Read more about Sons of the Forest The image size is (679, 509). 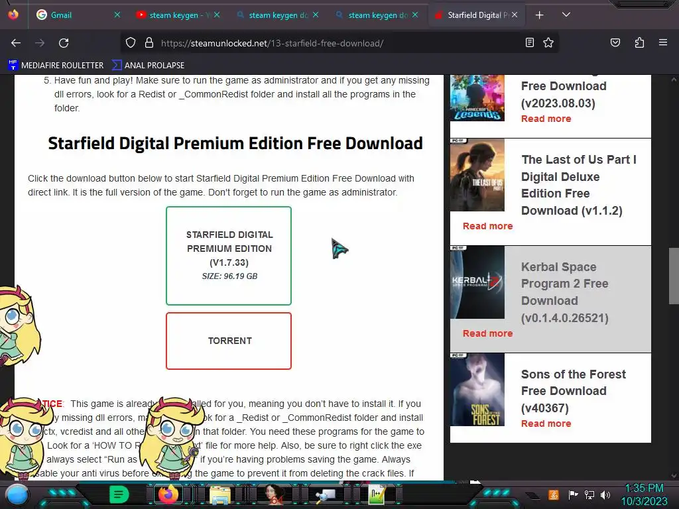coord(546,424)
